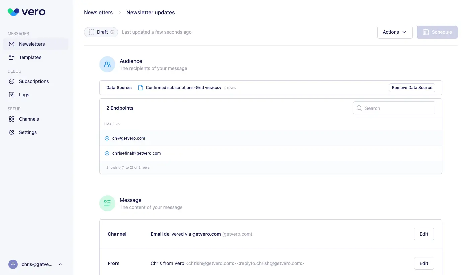
Task: Expand chris+final@getvero.com using the plus icon
Action: pos(107,153)
